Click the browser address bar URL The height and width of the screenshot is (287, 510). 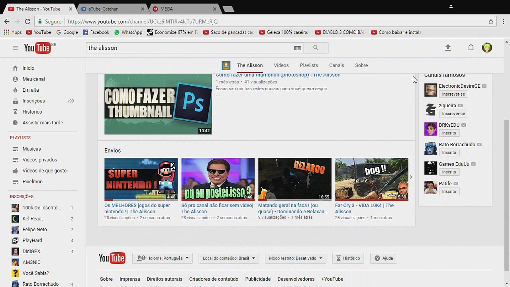point(143,22)
